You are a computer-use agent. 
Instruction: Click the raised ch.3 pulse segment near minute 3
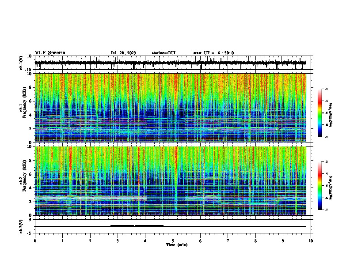pyautogui.click(x=122, y=225)
